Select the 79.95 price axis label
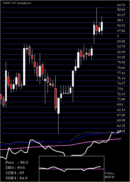Image resolution: width=130 pixels, height=182 pixels. point(121,62)
